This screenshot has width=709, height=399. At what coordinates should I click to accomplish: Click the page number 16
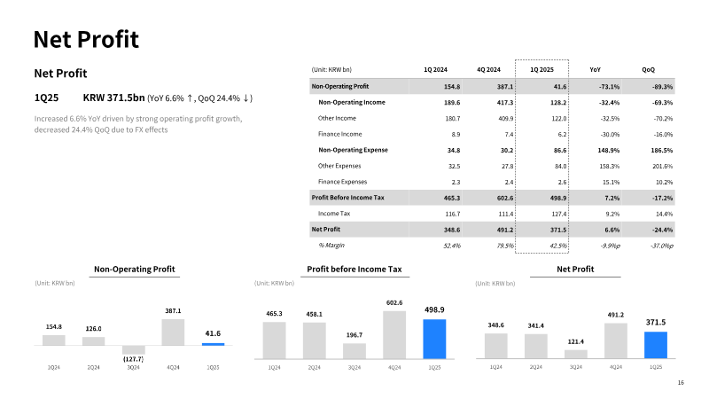pos(681,383)
